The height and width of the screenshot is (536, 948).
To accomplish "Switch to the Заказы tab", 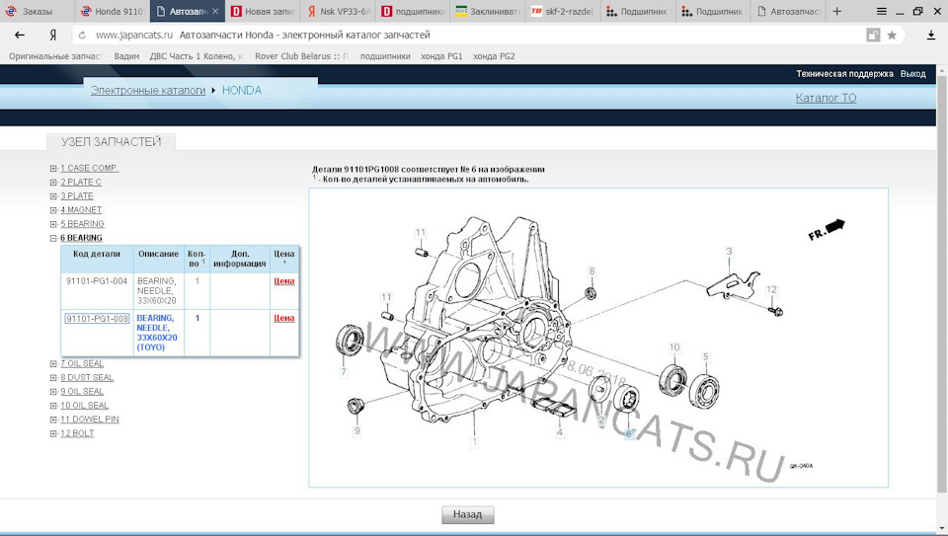I will [38, 11].
